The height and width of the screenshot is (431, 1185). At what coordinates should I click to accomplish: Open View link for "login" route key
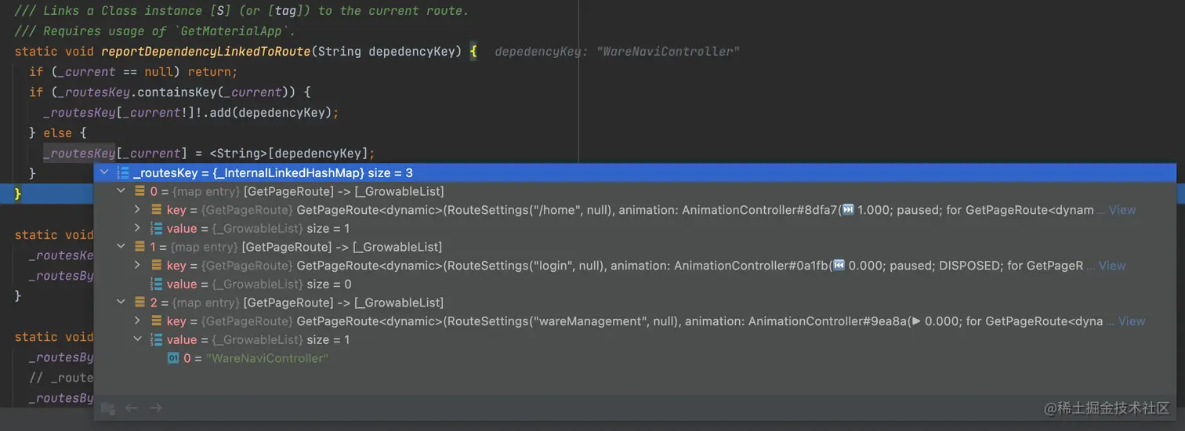pos(1112,266)
